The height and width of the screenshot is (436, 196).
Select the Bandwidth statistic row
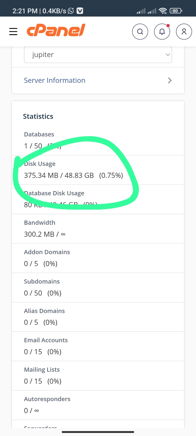point(98,229)
